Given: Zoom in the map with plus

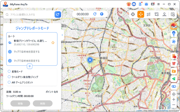Looking at the screenshot, I should (174, 99).
